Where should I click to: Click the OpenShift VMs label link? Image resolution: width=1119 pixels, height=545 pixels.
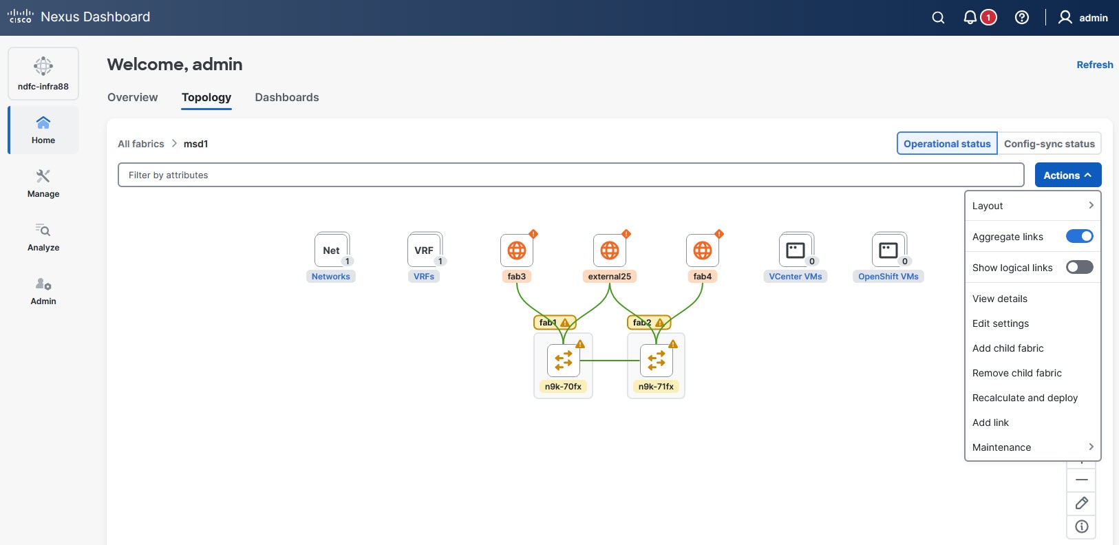point(888,277)
